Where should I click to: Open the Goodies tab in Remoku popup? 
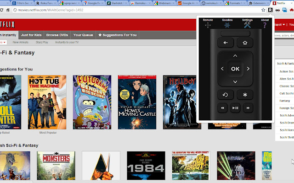pyautogui.click(x=227, y=23)
